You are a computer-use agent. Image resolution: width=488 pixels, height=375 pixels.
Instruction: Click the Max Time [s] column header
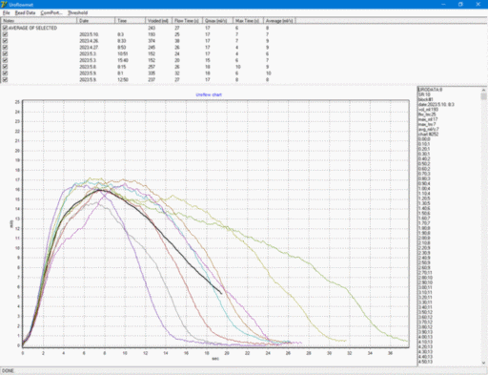(249, 21)
